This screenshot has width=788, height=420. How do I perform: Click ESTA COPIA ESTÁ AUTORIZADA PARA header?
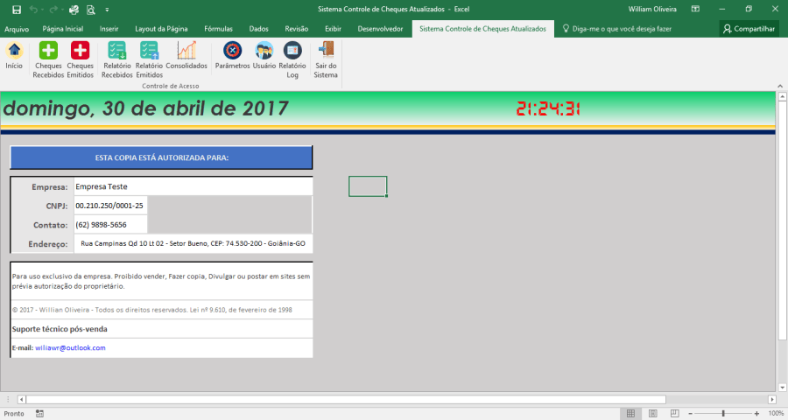(x=161, y=157)
